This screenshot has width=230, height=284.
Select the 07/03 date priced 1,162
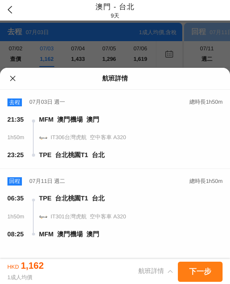pos(47,54)
